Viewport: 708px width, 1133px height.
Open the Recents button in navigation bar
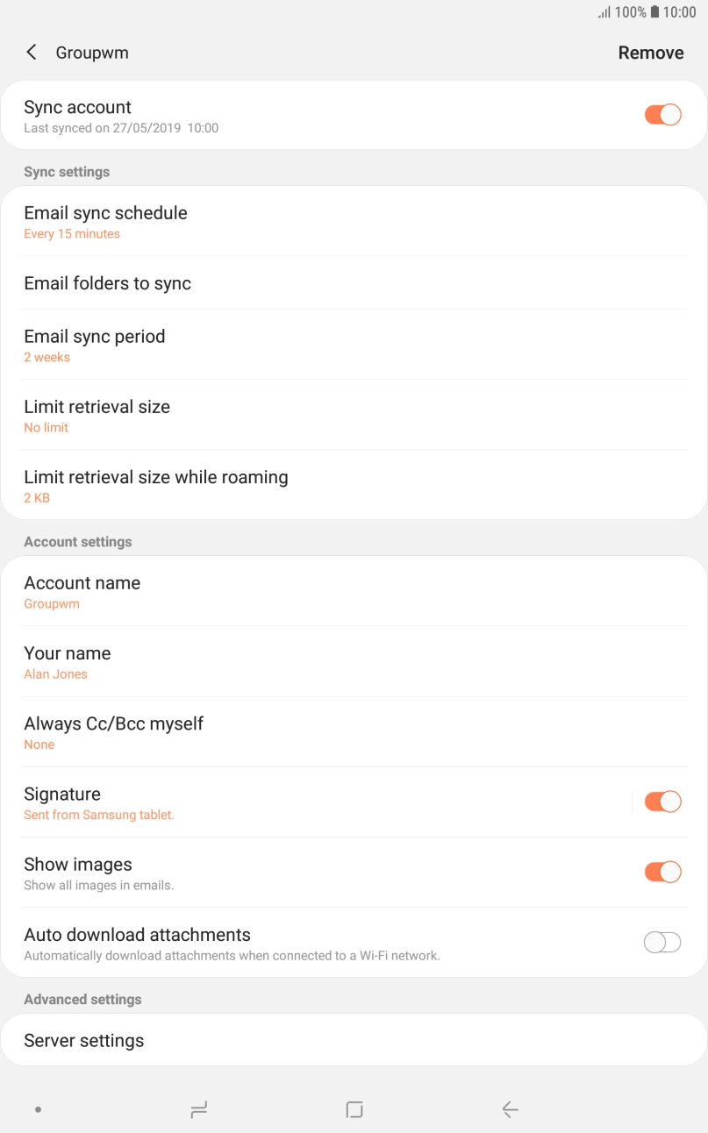pyautogui.click(x=198, y=1108)
